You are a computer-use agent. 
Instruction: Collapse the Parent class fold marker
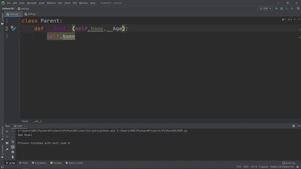click(19, 21)
